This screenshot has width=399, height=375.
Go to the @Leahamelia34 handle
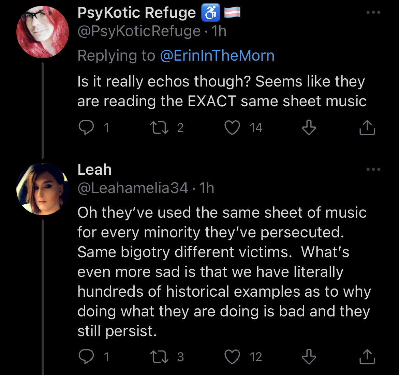(x=133, y=188)
